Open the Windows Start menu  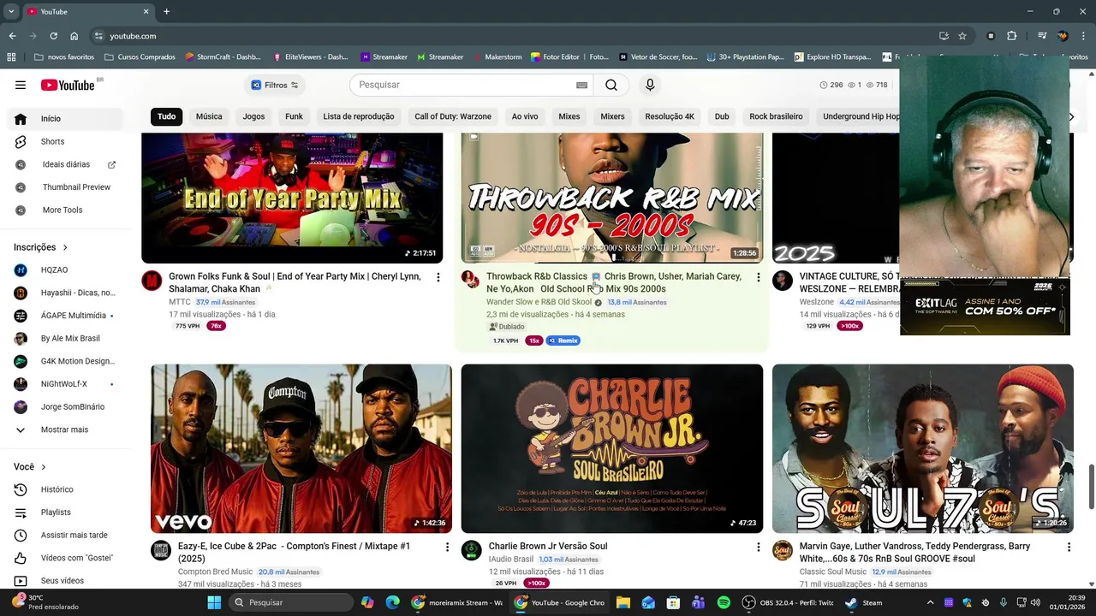pyautogui.click(x=214, y=602)
